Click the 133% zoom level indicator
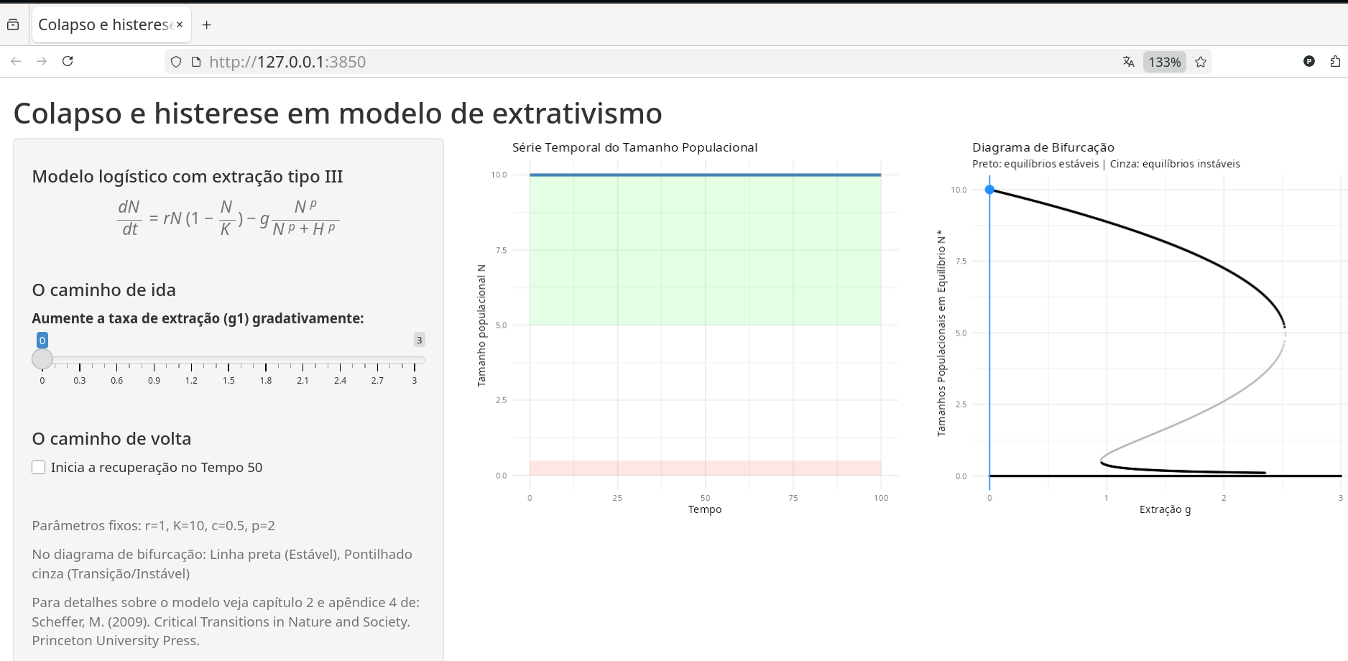The image size is (1348, 661). (x=1164, y=62)
